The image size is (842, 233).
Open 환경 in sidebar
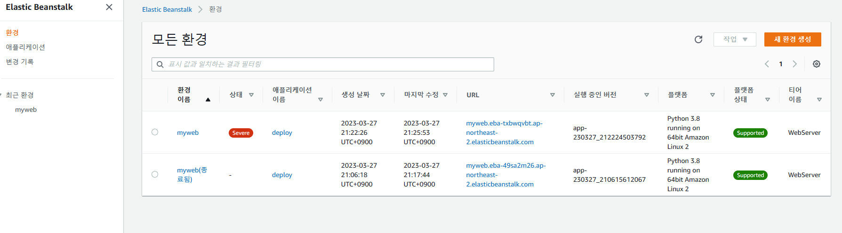[x=12, y=32]
